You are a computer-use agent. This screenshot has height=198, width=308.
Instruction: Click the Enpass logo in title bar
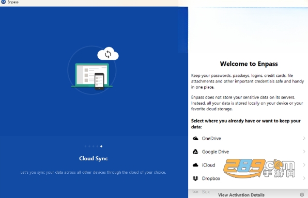3,2
